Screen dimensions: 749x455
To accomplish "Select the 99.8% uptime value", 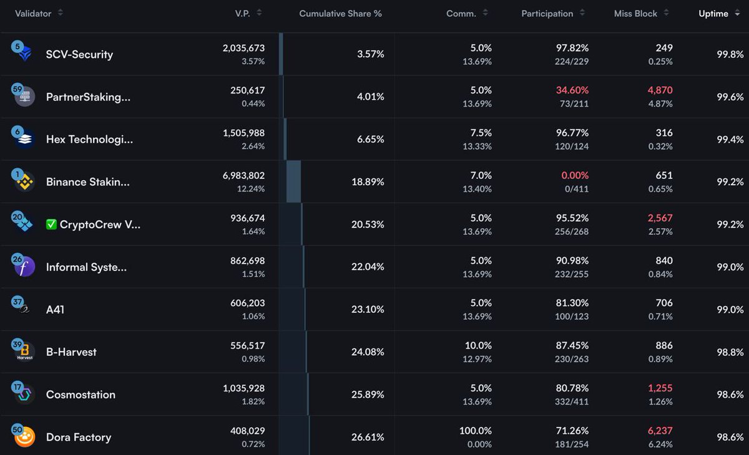I will (730, 54).
